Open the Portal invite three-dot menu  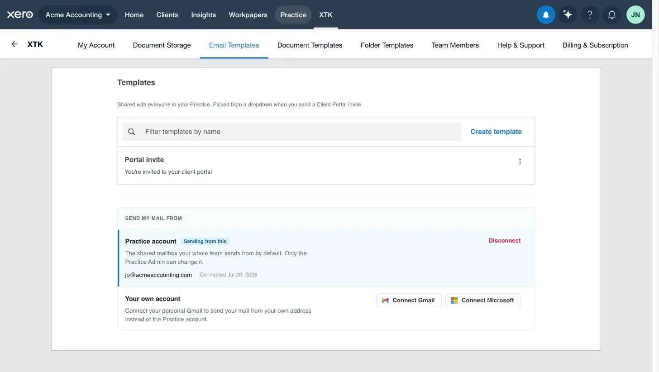[x=520, y=162]
